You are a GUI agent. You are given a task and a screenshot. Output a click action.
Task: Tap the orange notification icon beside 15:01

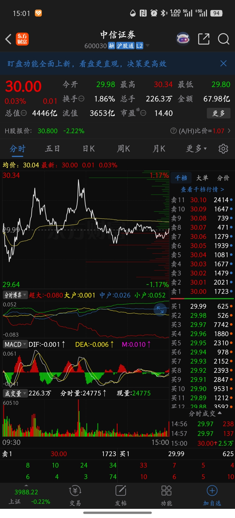point(38,13)
